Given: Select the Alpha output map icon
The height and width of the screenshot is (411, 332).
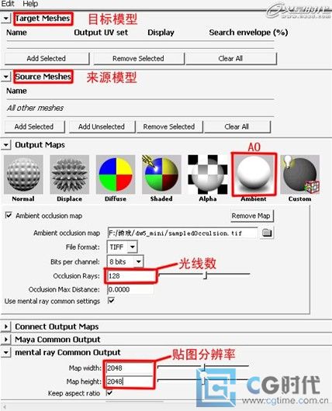Looking at the screenshot, I should pos(208,174).
